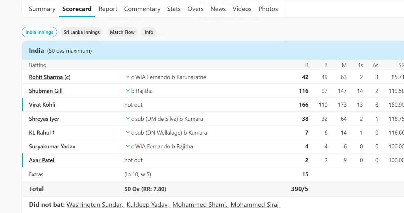Image resolution: width=404 pixels, height=213 pixels.
Task: Open the Photos tab
Action: [268, 9]
